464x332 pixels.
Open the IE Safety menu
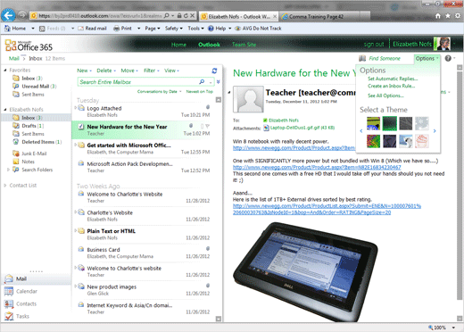click(174, 29)
